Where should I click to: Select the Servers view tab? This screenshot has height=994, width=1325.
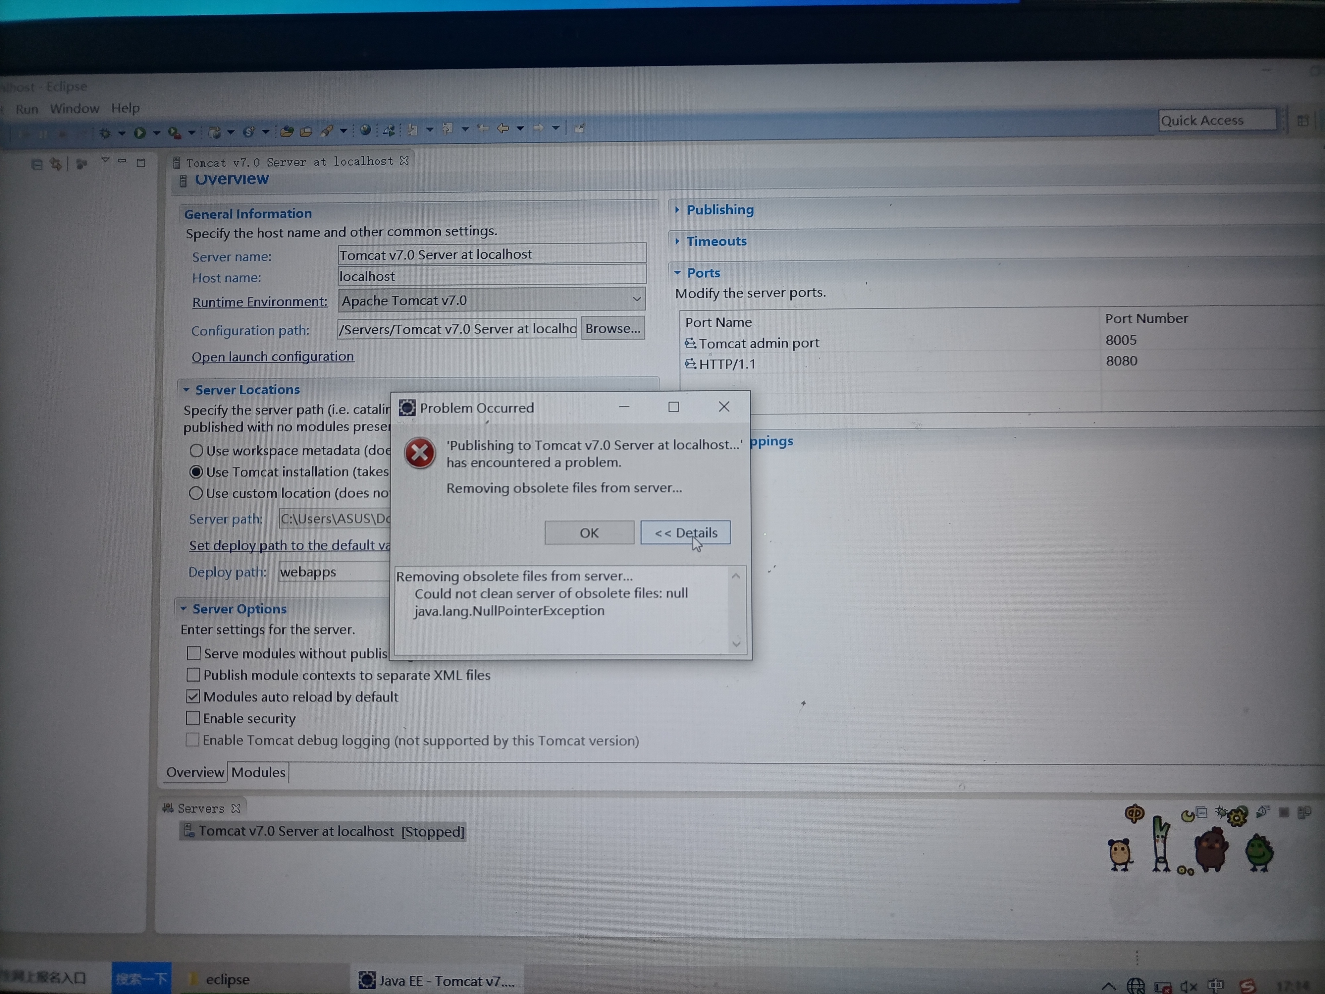tap(201, 808)
